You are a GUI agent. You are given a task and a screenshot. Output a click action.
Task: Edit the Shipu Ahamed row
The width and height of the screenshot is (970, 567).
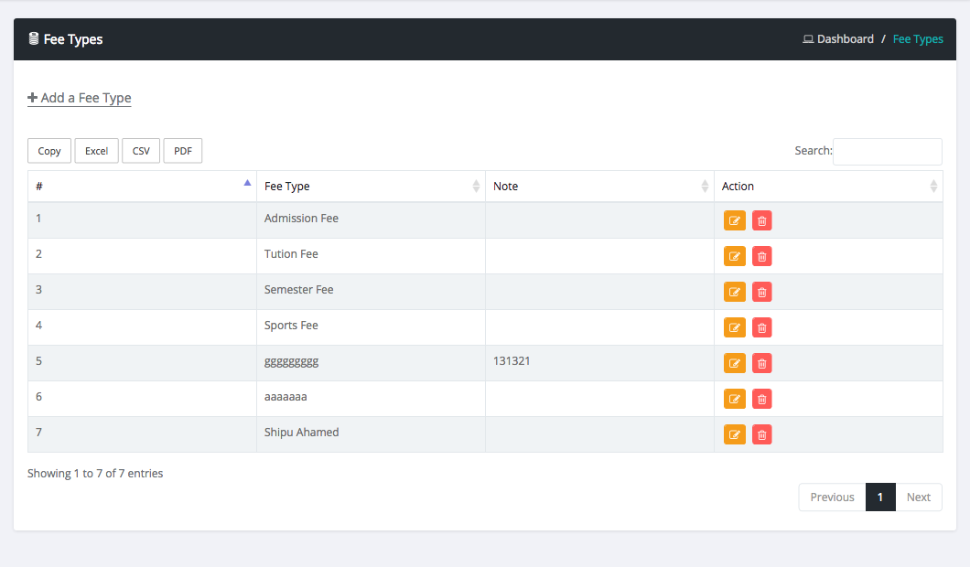735,434
